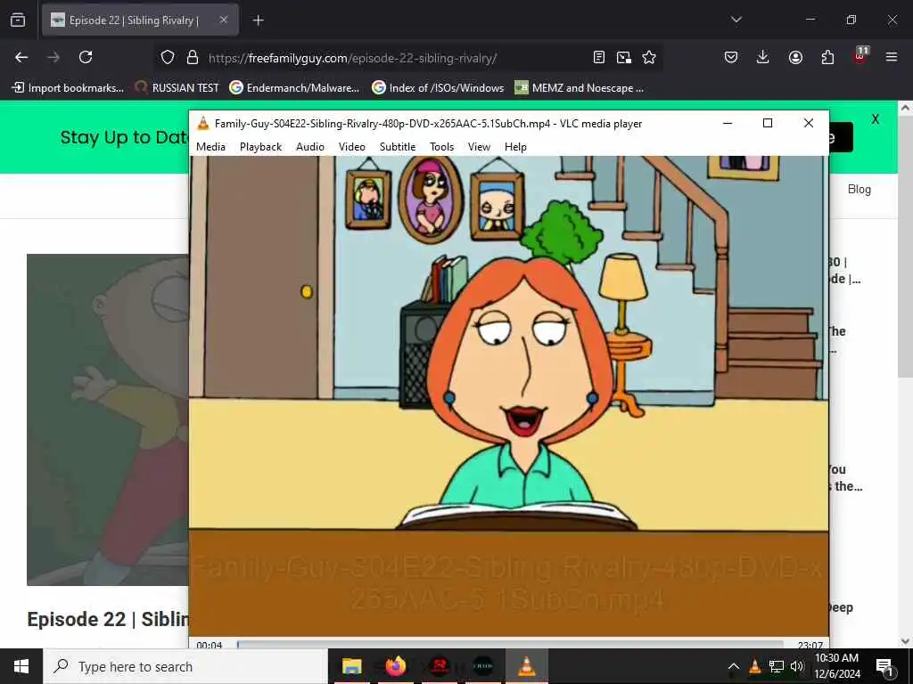913x684 pixels.
Task: Open File Explorer from taskbar
Action: (351, 666)
